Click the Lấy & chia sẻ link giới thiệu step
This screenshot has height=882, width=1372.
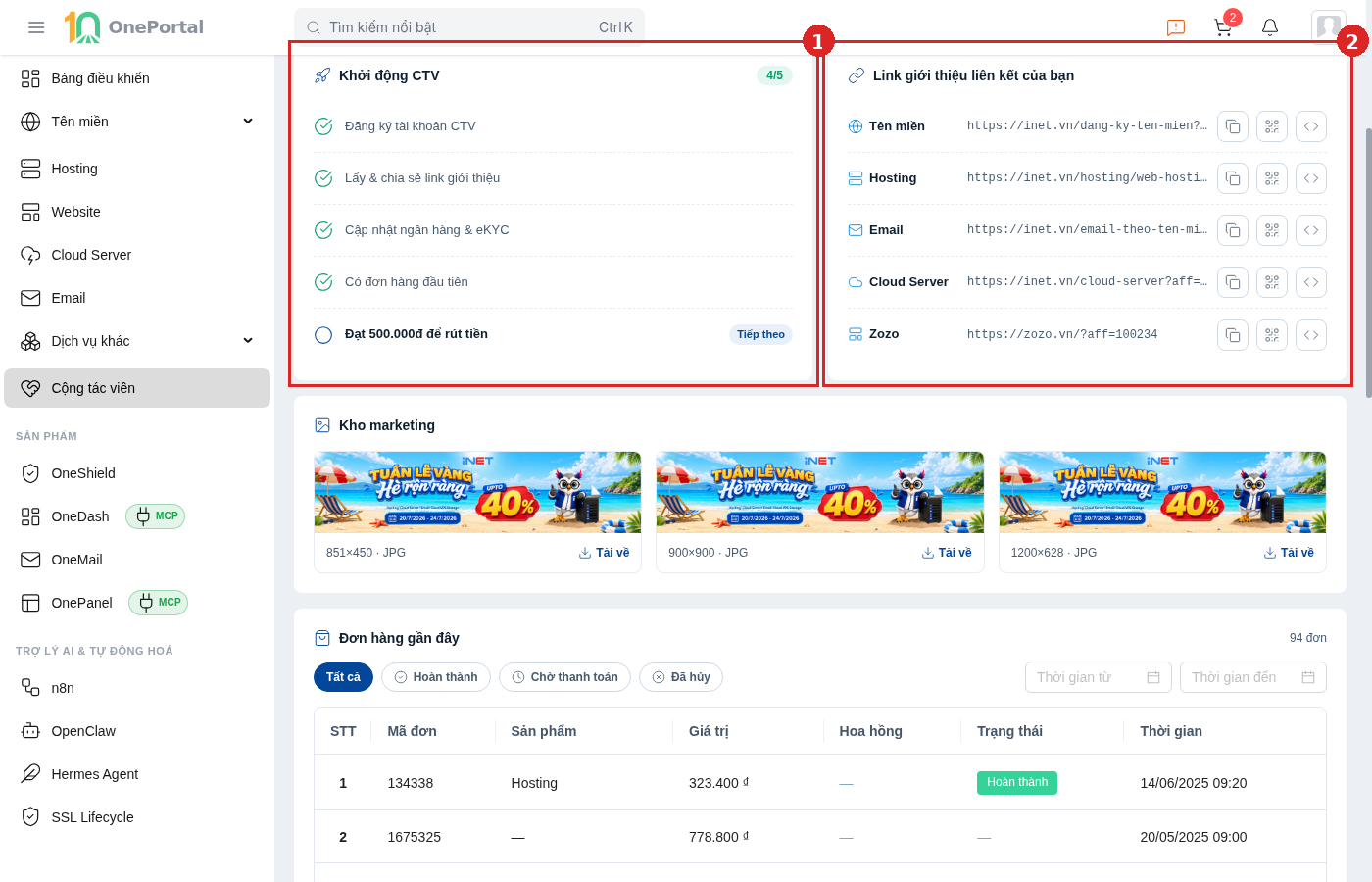tap(554, 178)
